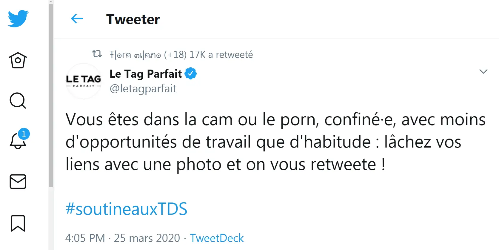Screen dimensions: 499x250
Task: Click the 4:05 PM · 25 mars 2020 timestamp
Action: point(123,238)
